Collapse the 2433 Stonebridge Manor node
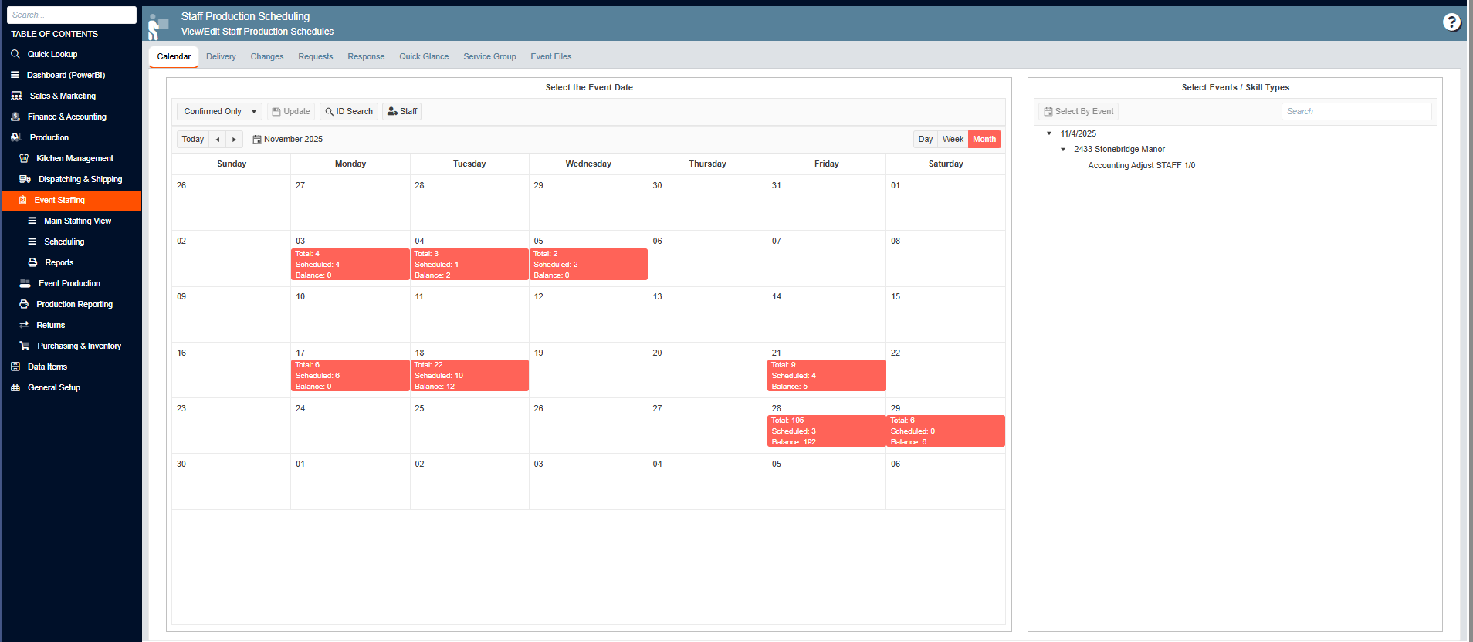 tap(1063, 150)
